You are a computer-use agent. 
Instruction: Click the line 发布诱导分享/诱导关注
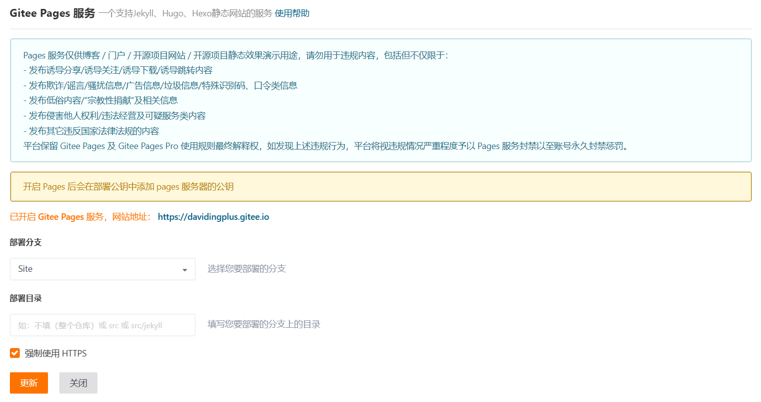click(x=118, y=70)
